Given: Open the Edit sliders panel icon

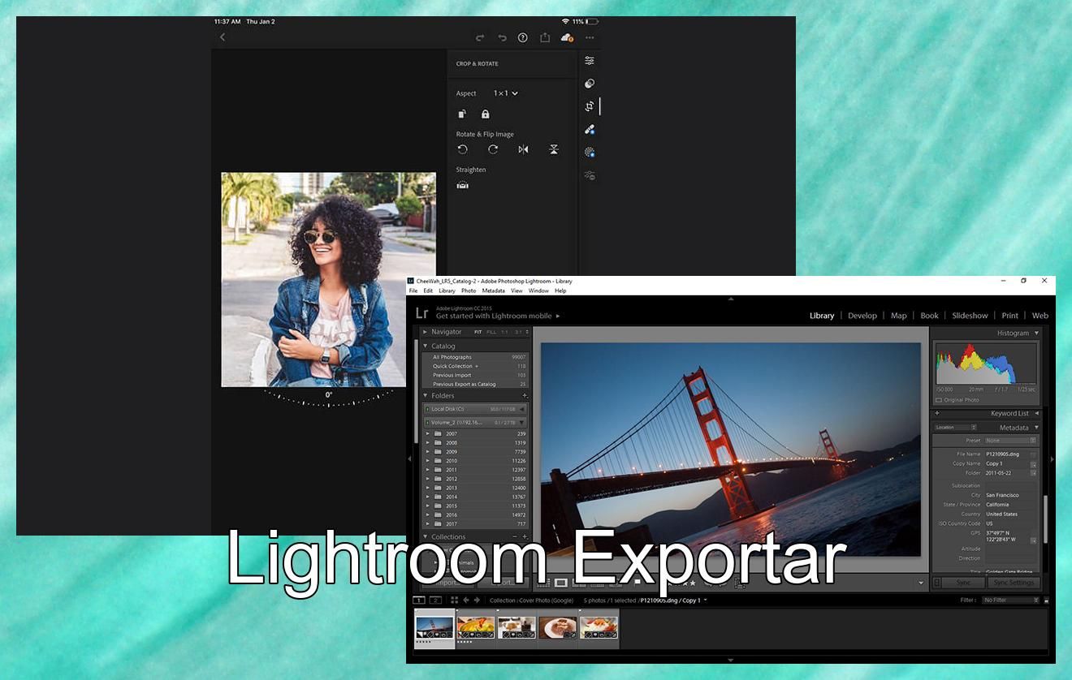Looking at the screenshot, I should click(x=590, y=61).
